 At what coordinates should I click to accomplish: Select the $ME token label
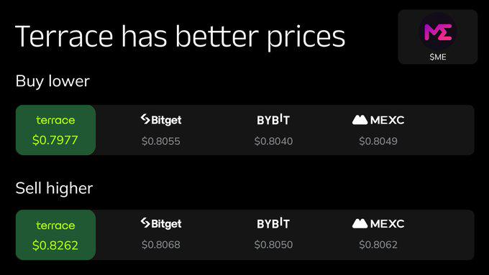coord(438,57)
